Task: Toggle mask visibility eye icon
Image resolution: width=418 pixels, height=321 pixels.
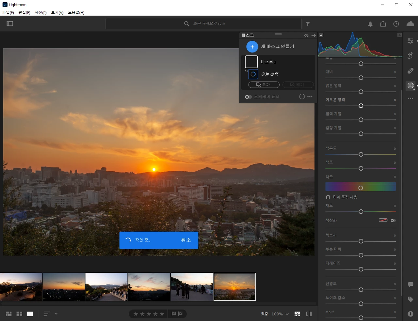Action: [306, 36]
